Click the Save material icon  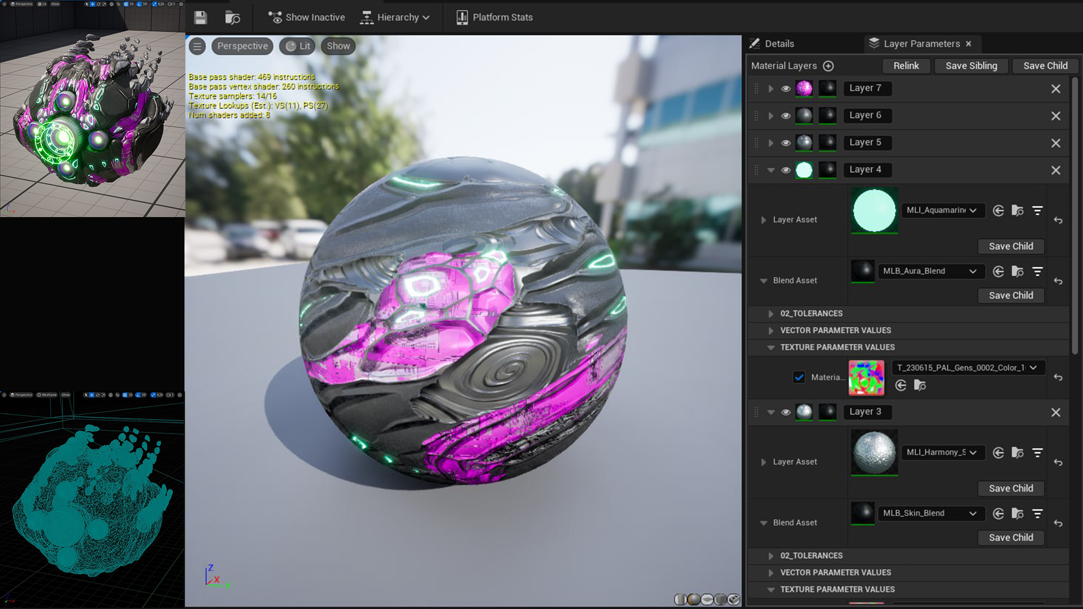pos(200,17)
